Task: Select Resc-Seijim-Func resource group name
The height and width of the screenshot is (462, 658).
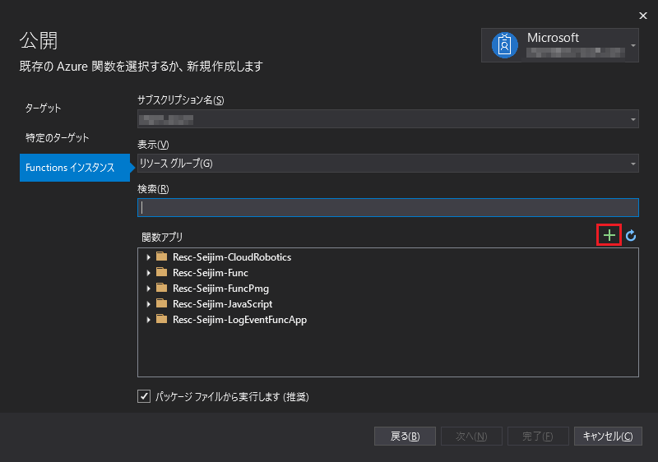Action: [211, 272]
